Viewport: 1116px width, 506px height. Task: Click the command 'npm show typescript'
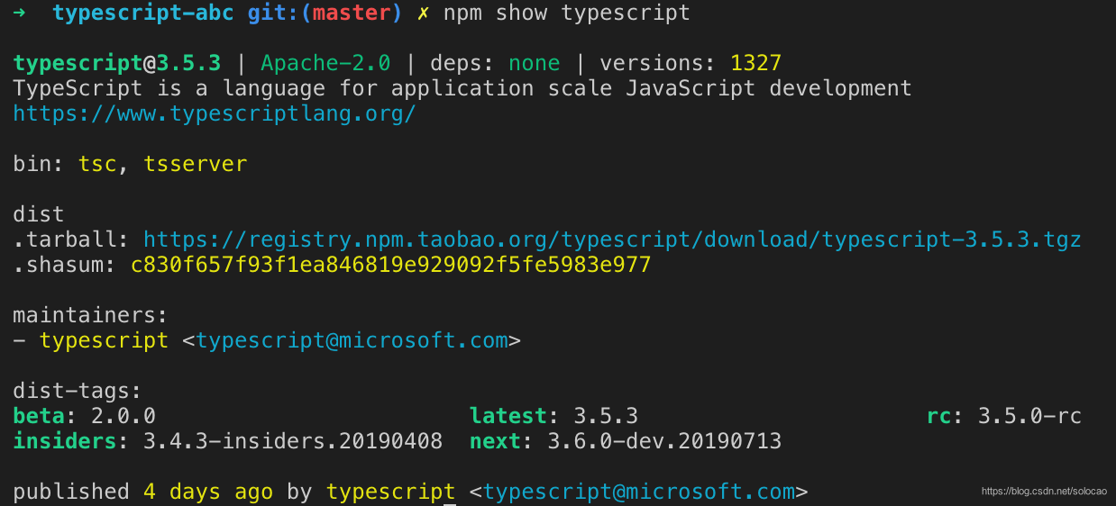pyautogui.click(x=566, y=14)
